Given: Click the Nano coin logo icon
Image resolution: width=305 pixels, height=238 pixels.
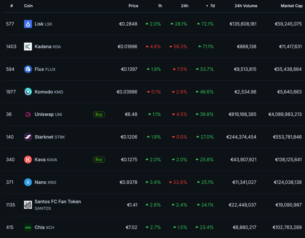Looking at the screenshot, I should pos(28,182).
